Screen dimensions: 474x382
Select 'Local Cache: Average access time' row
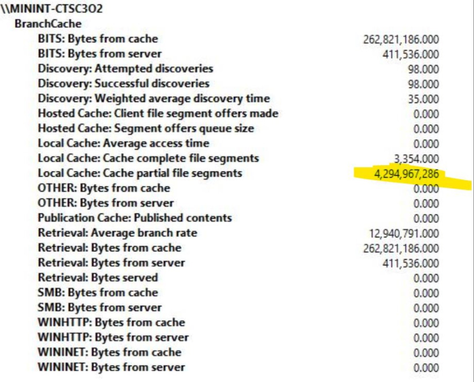tap(124, 143)
